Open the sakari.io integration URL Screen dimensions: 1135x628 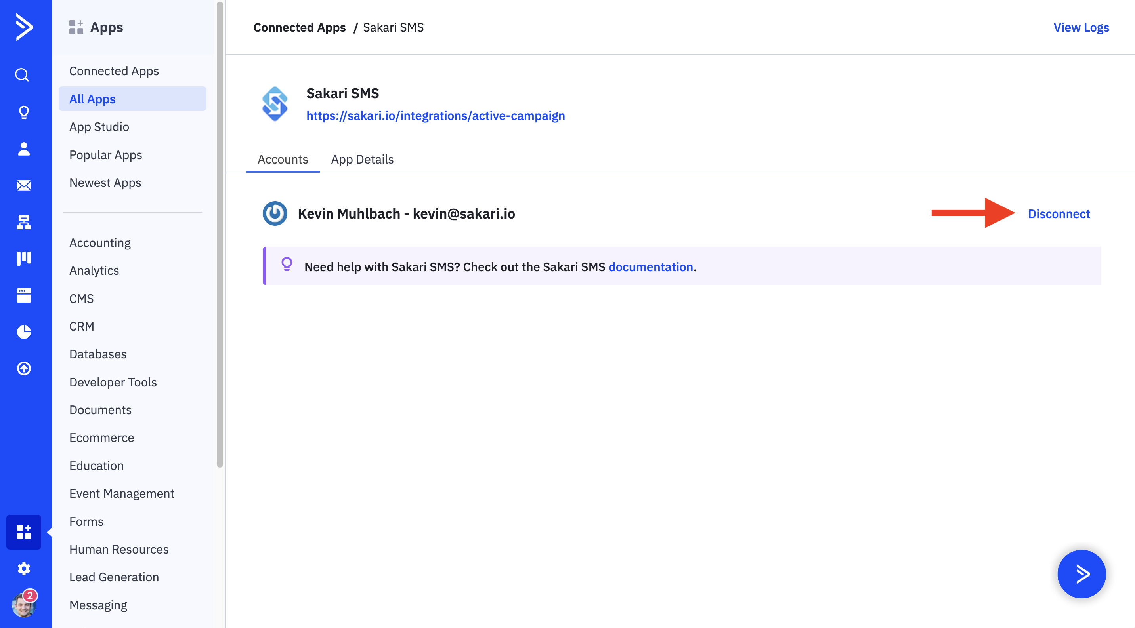[435, 116]
